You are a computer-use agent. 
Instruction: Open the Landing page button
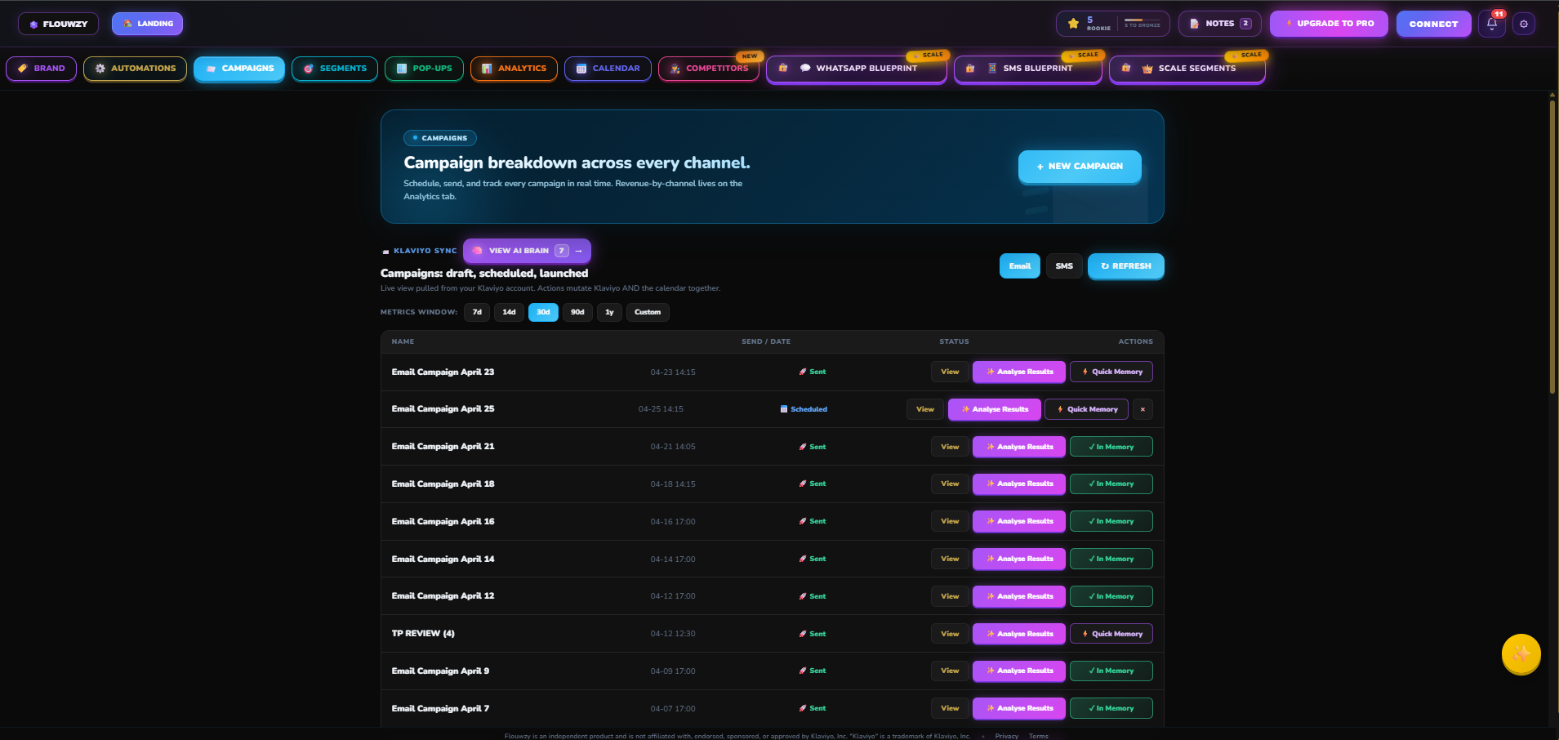[x=148, y=24]
